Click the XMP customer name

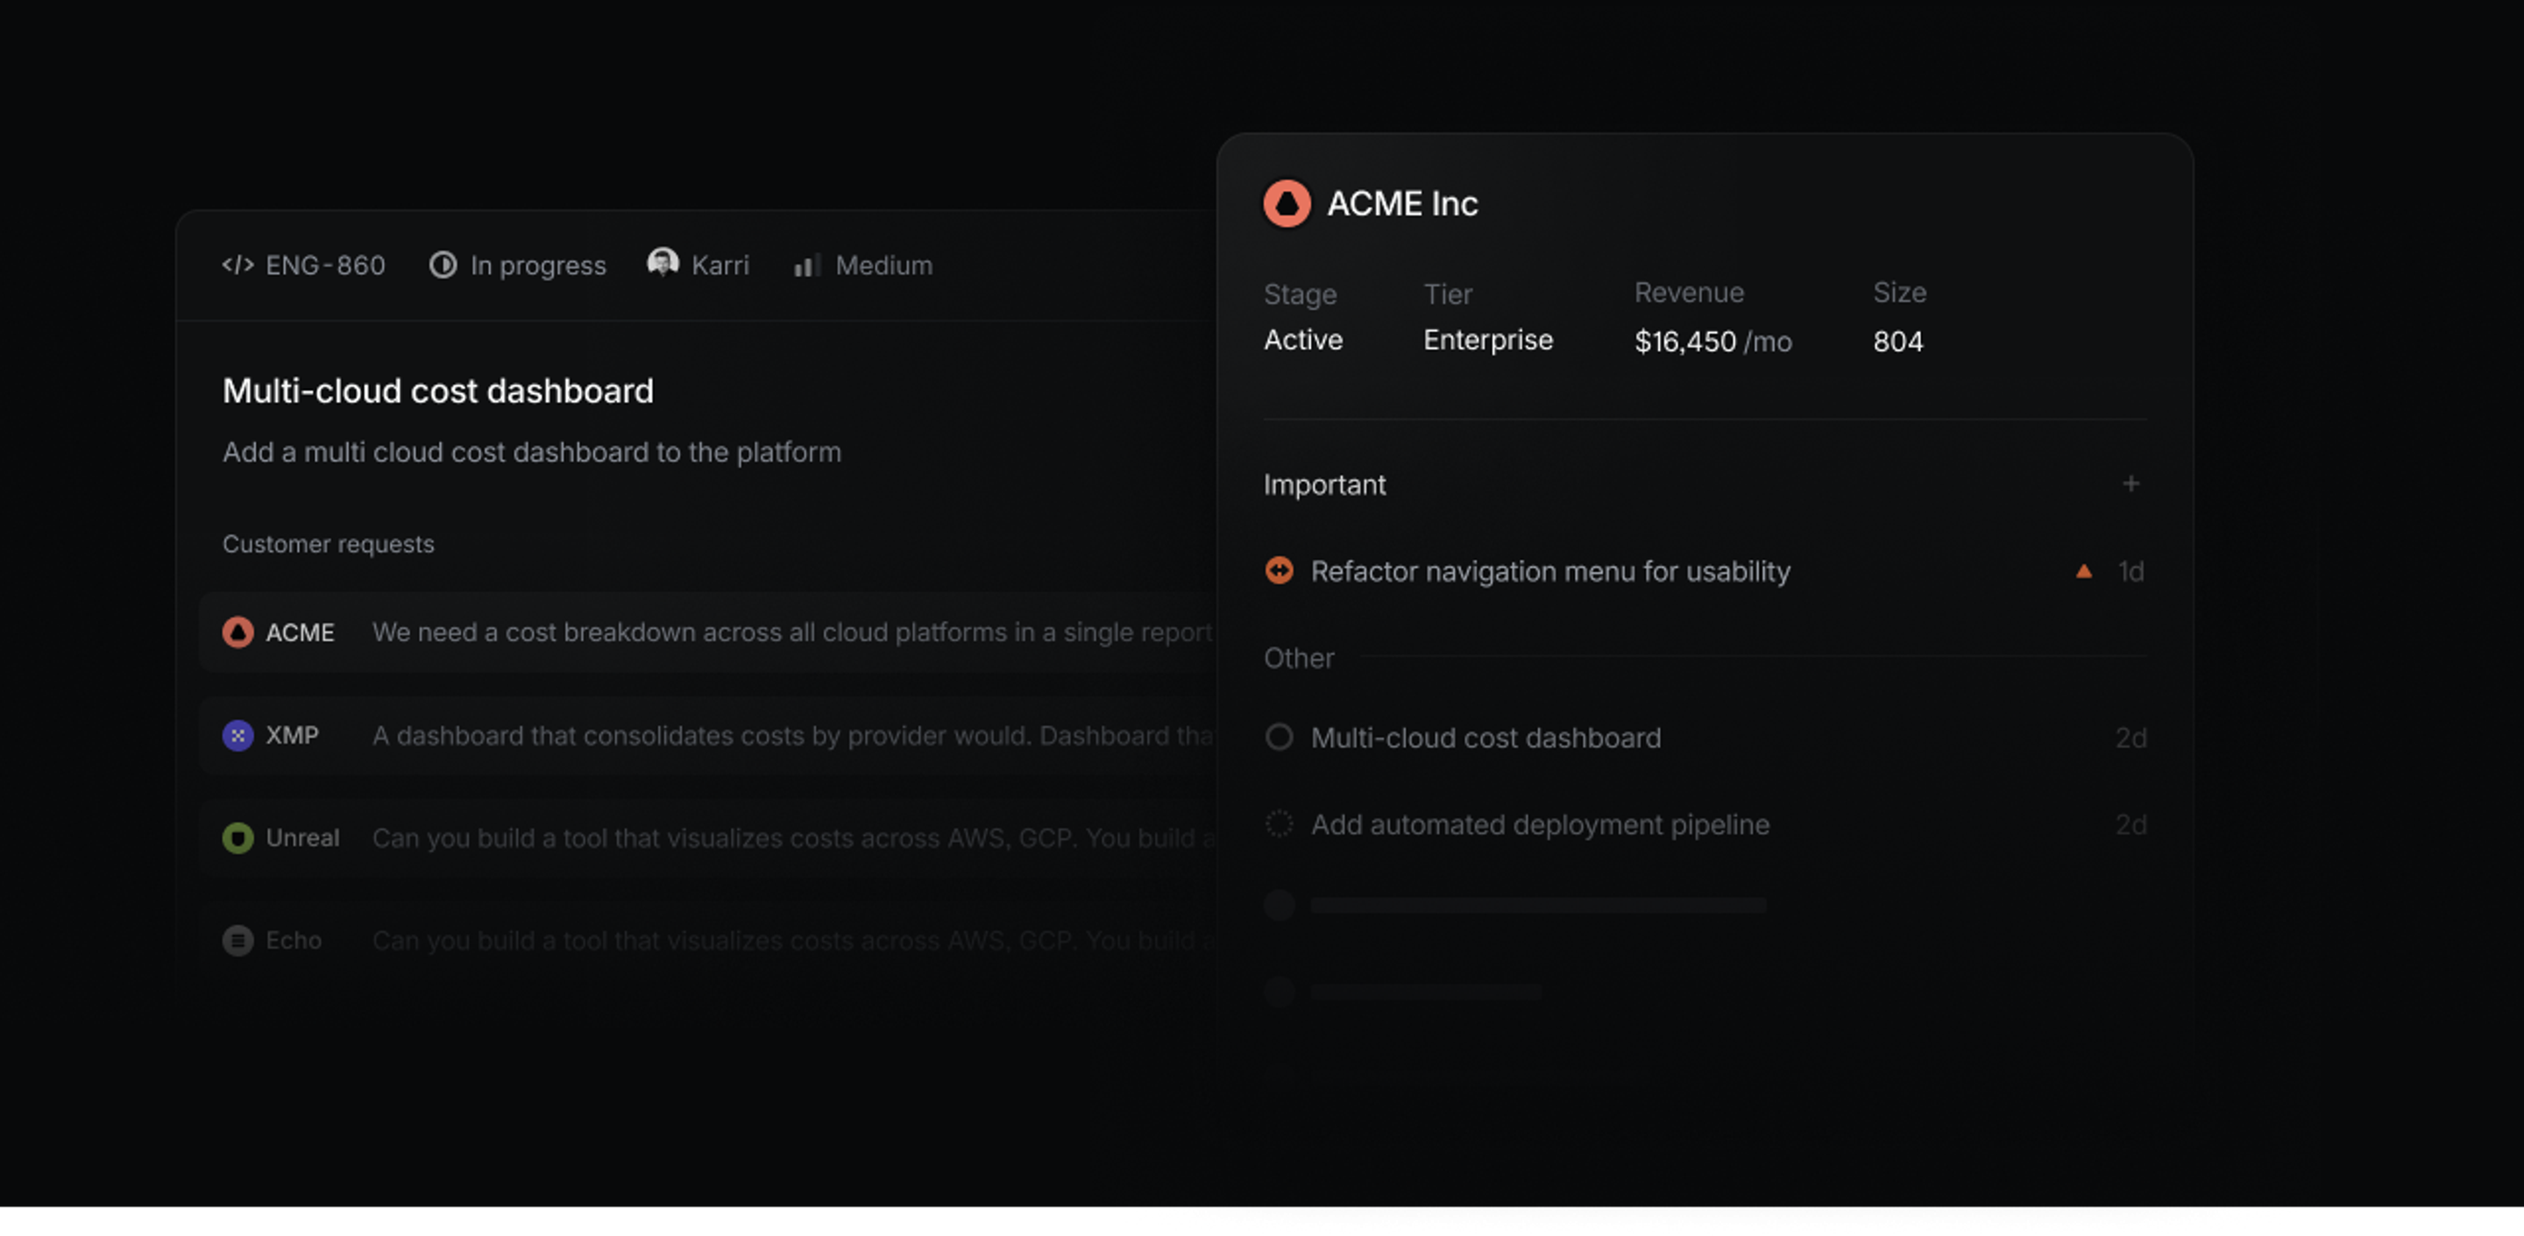tap(292, 736)
